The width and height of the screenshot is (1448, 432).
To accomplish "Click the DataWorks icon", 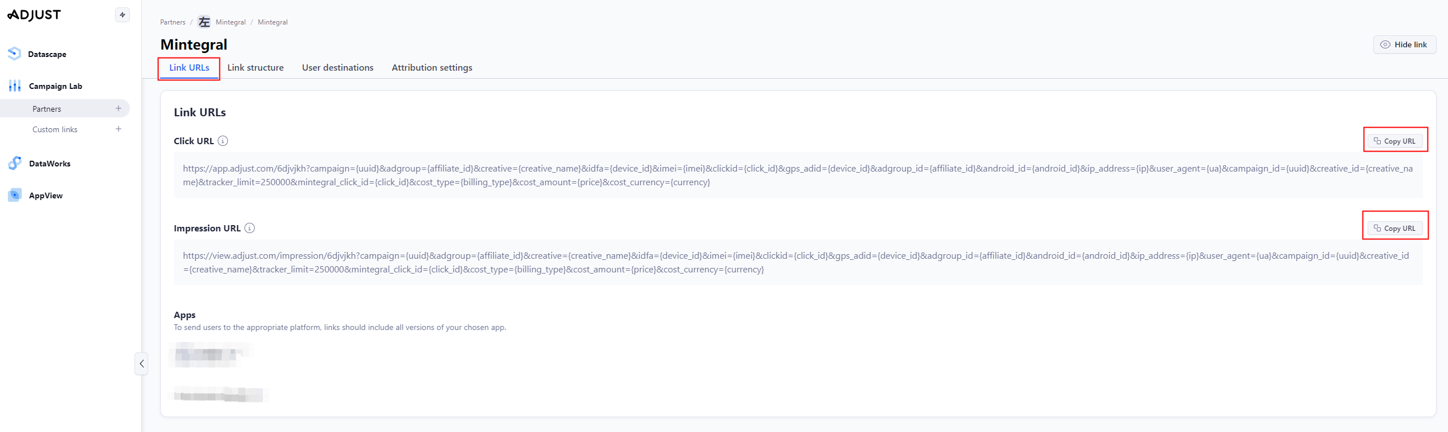I will pyautogui.click(x=15, y=164).
